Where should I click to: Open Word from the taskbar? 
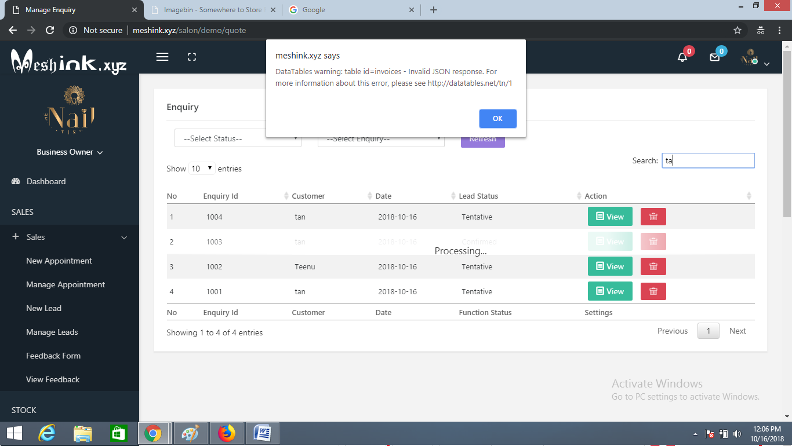pyautogui.click(x=263, y=433)
